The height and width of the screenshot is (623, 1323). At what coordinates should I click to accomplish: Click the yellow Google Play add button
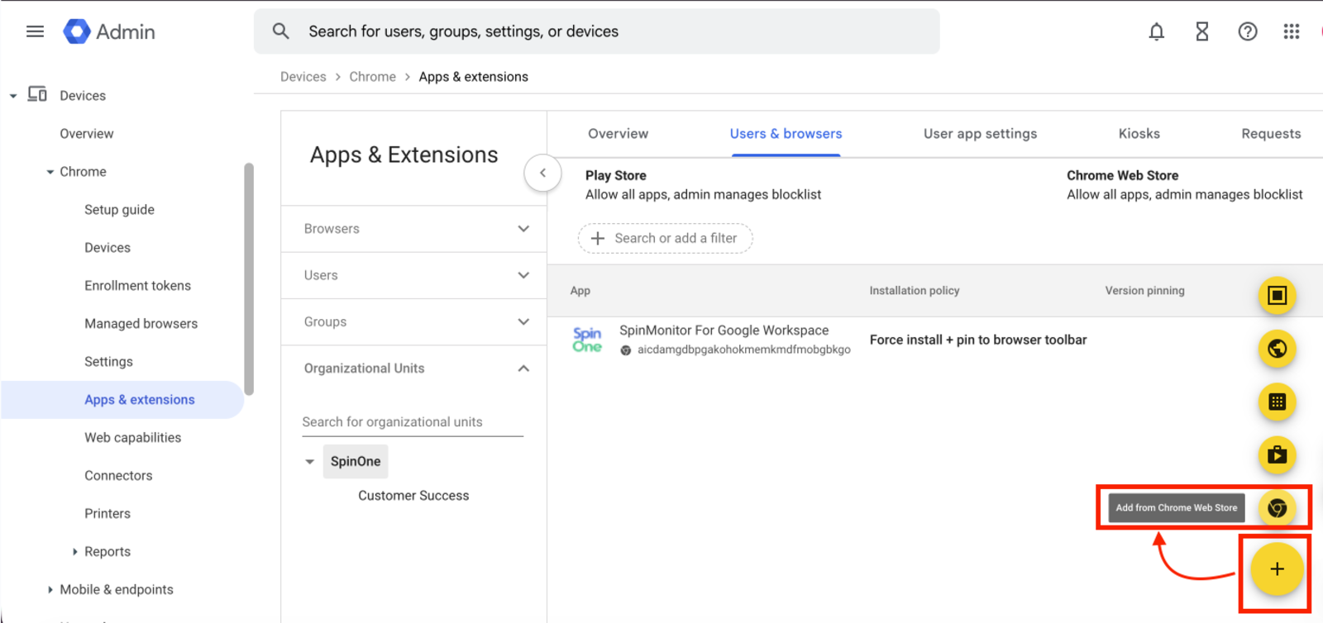[1278, 454]
